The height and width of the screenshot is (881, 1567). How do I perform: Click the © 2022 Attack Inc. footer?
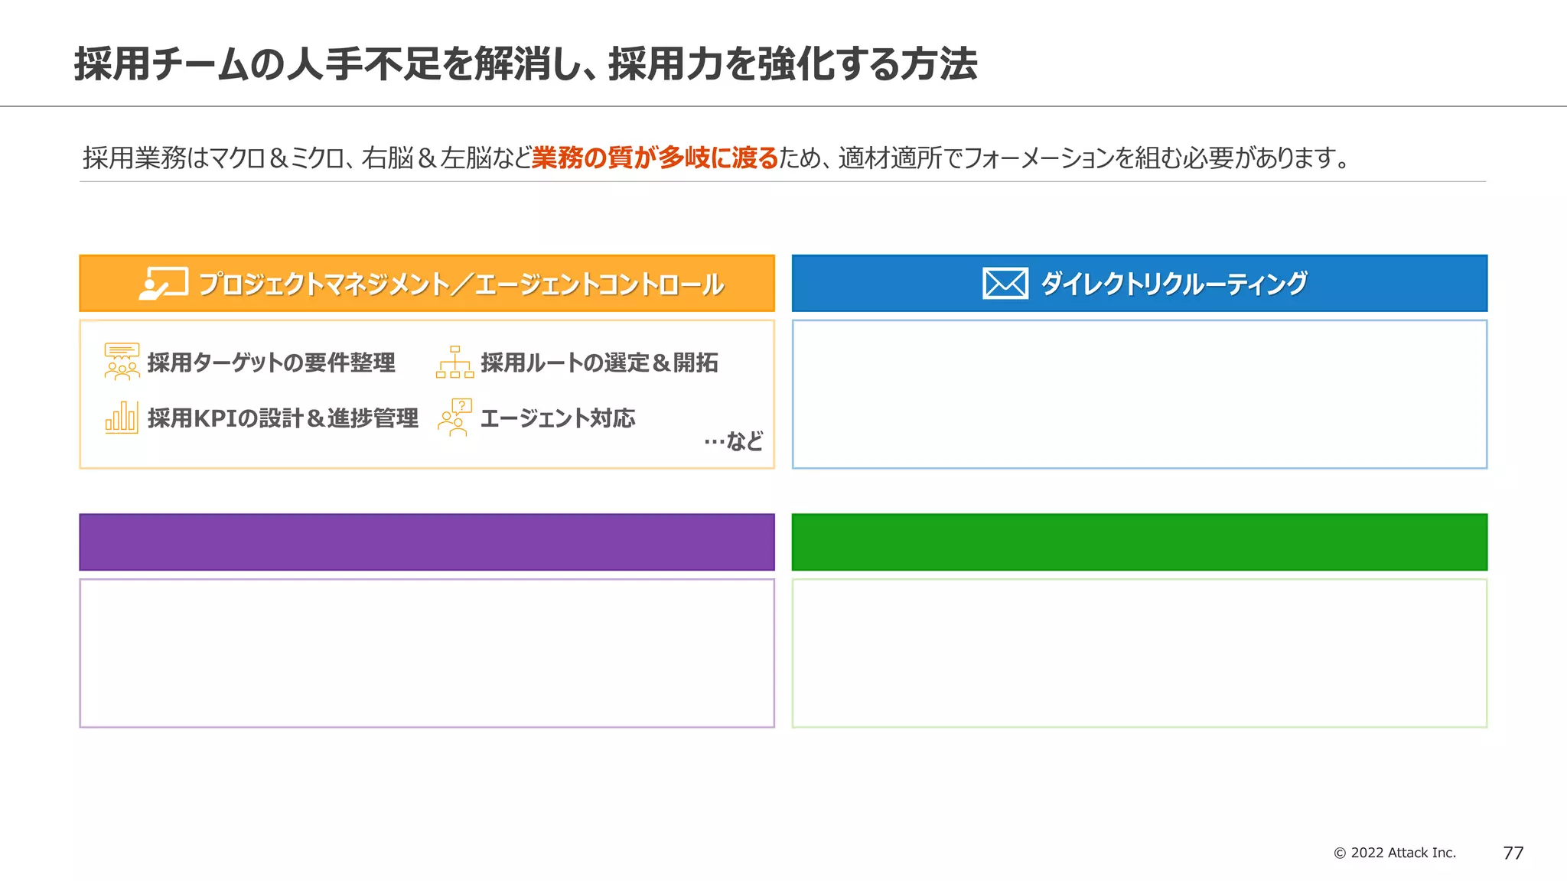(x=1395, y=853)
